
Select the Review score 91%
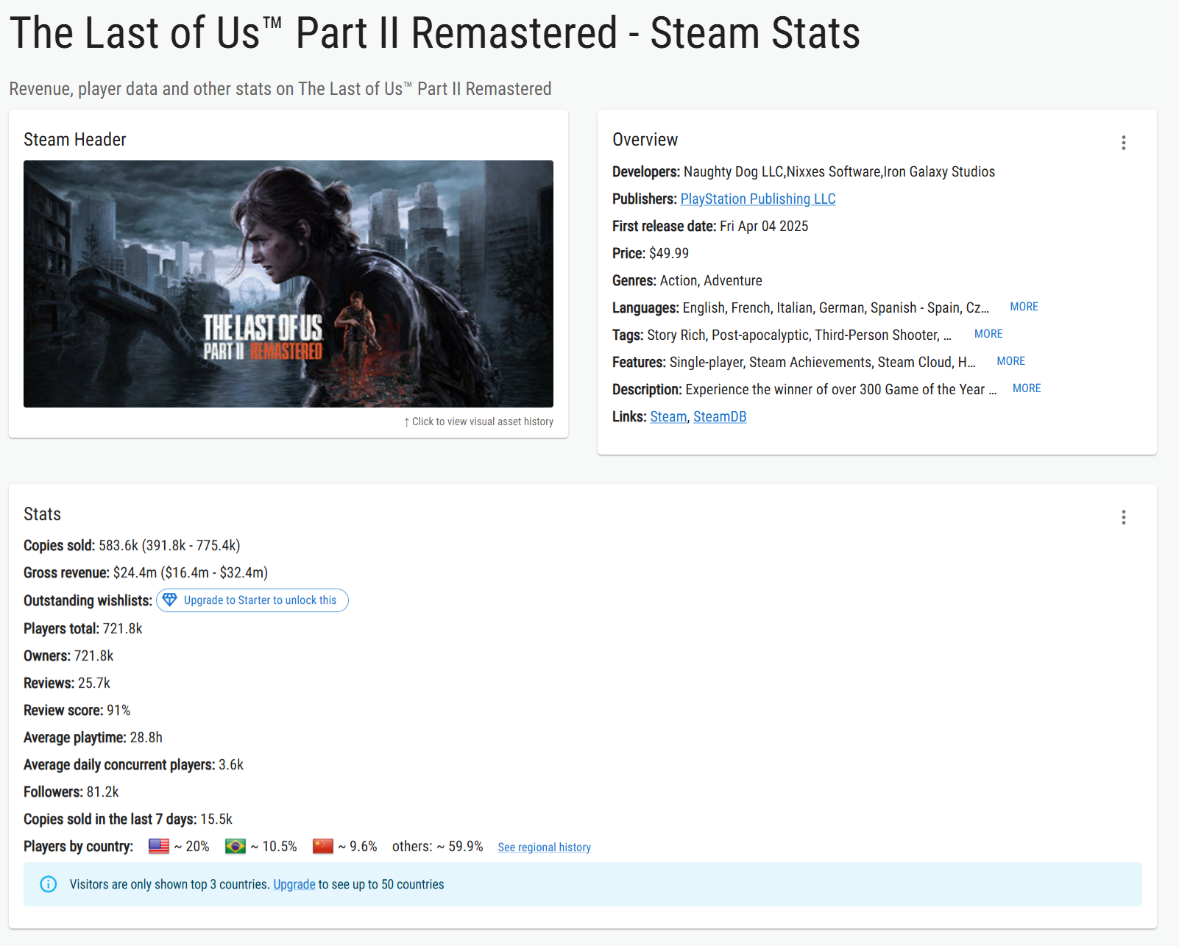click(118, 710)
